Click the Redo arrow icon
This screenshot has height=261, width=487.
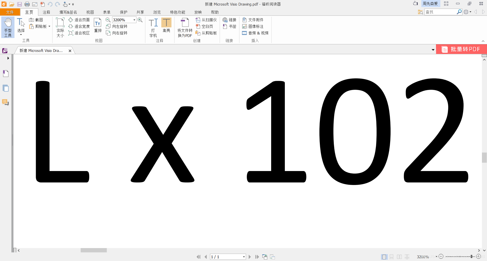(58, 4)
